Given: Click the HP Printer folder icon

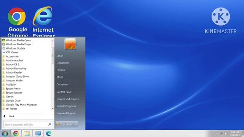Looking at the screenshot, I should point(4,109).
